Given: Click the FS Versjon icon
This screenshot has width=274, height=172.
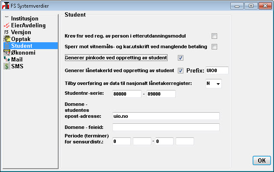Looking at the screenshot, I should coord(7,32).
